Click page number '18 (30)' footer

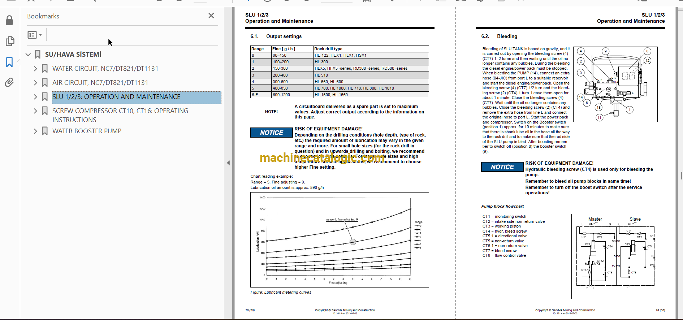pyautogui.click(x=250, y=310)
